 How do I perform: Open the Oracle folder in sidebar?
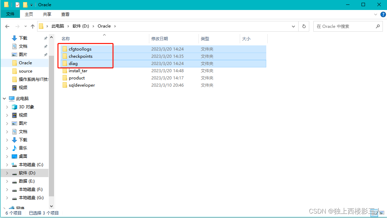point(25,63)
